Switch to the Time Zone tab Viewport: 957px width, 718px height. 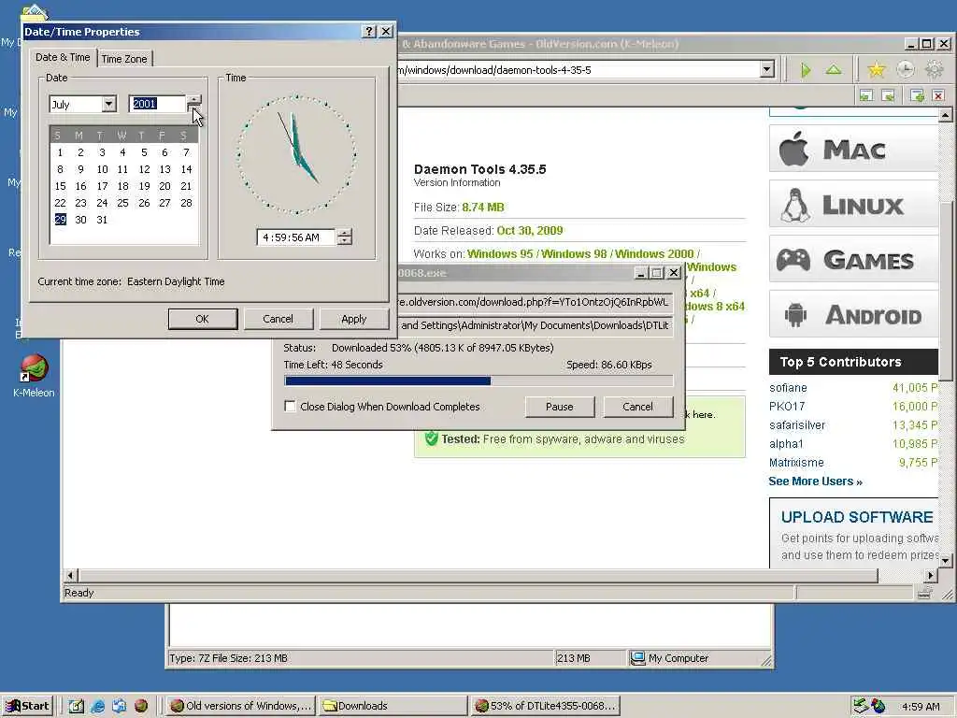coord(124,59)
